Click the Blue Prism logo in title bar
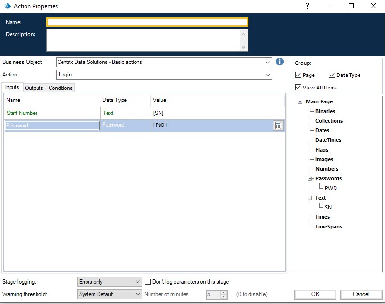This screenshot has width=385, height=304. point(7,6)
